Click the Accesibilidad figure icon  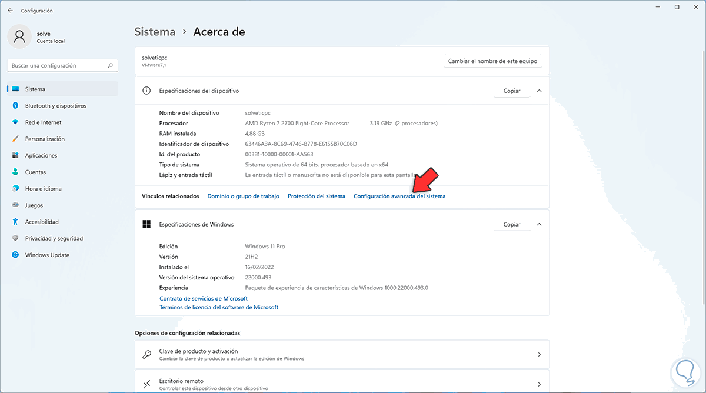pyautogui.click(x=15, y=222)
